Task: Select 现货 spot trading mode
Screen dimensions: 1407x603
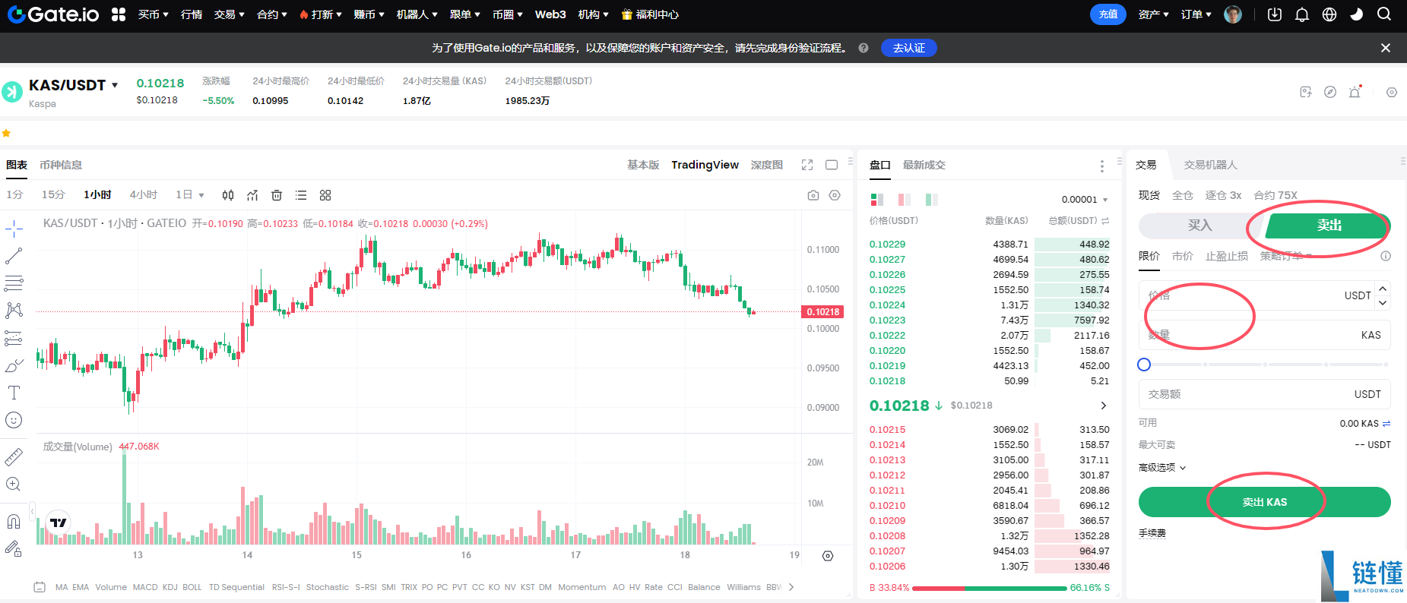Action: 1149,195
